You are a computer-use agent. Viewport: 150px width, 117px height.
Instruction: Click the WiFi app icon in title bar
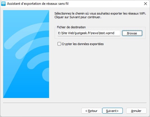(x=3, y=4)
